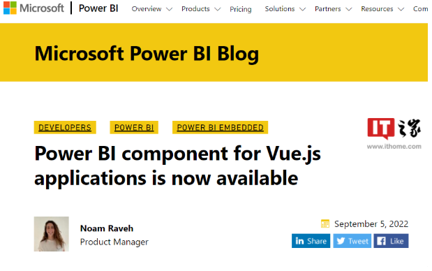The height and width of the screenshot is (271, 432).
Task: Click the Twitter bird icon
Action: (341, 241)
